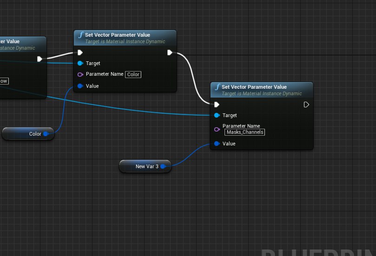Click unconnected output execution pin of Masks_Channels node
Screen dimensions: 376x256
[x=306, y=105]
